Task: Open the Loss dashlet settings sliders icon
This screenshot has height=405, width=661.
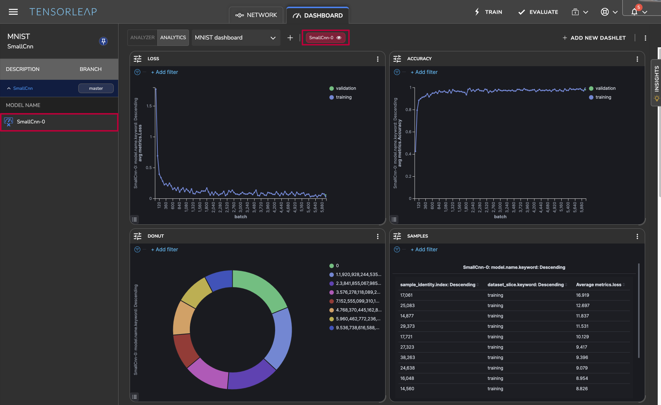Action: [138, 59]
